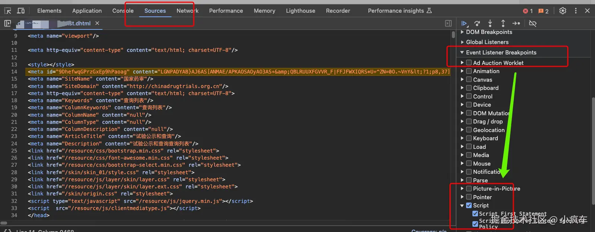Click the SiteDomain meta tag line

point(128,86)
